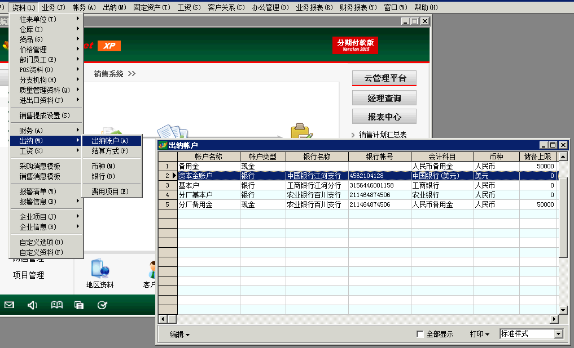This screenshot has width=574, height=348.
Task: Toggle the 全部显示 checkbox
Action: (420, 334)
